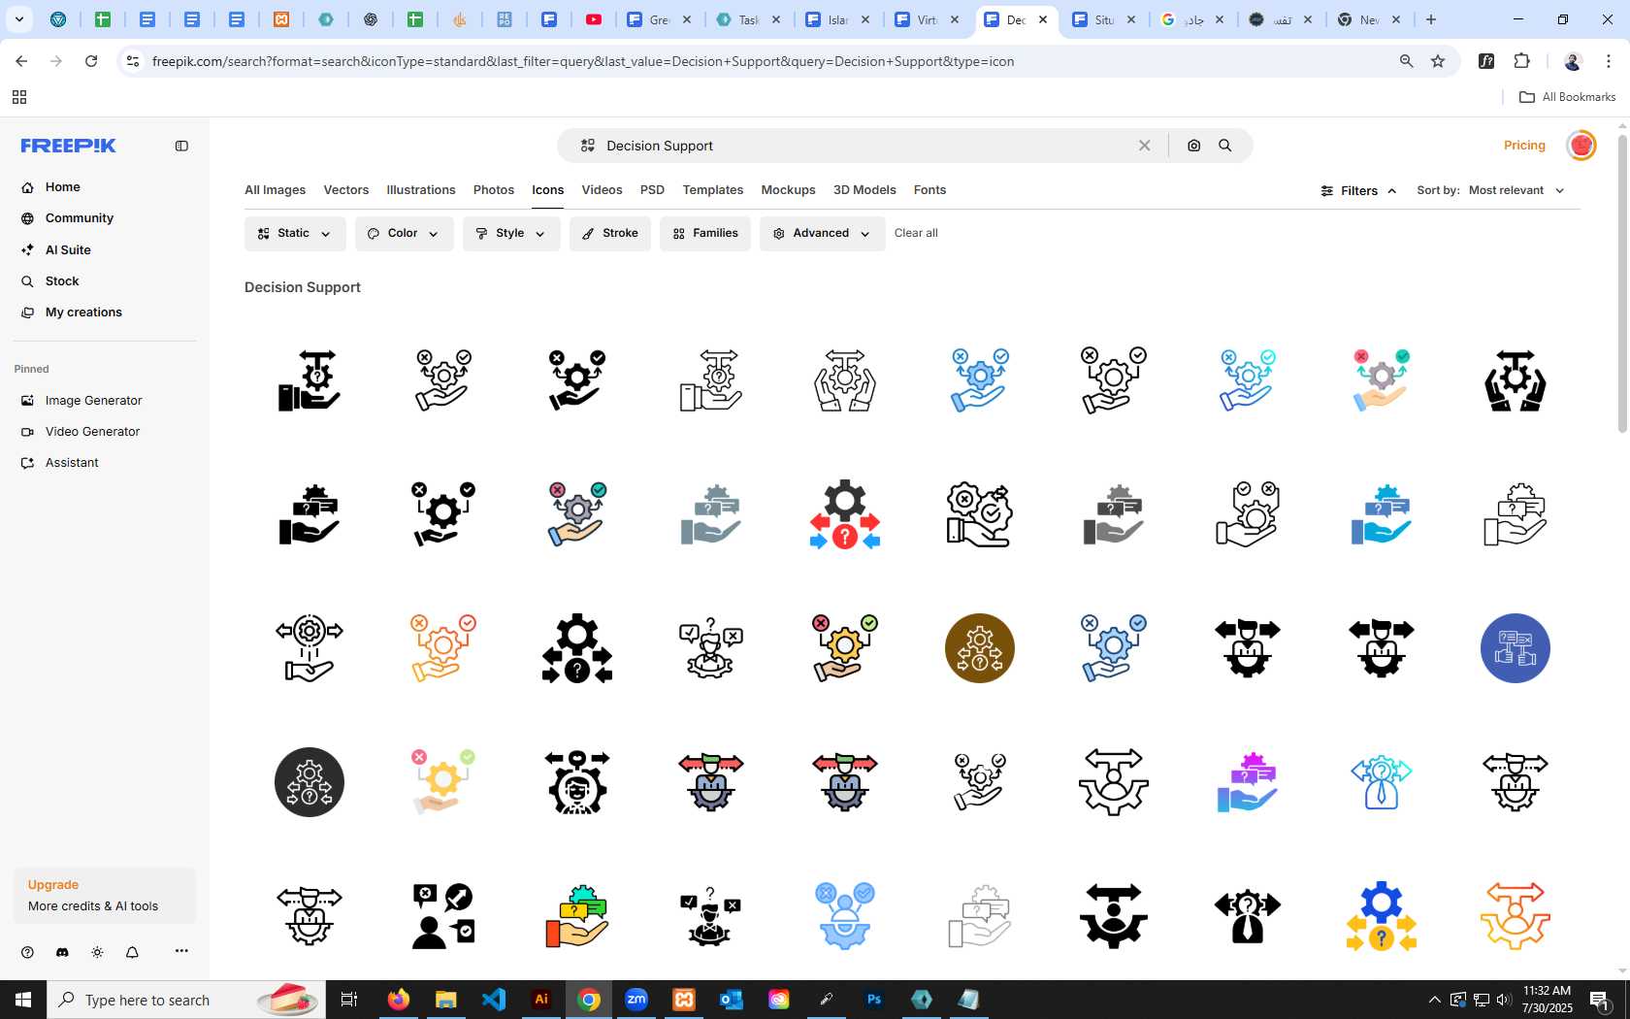1630x1019 pixels.
Task: Switch to Mockups tab
Action: [788, 190]
